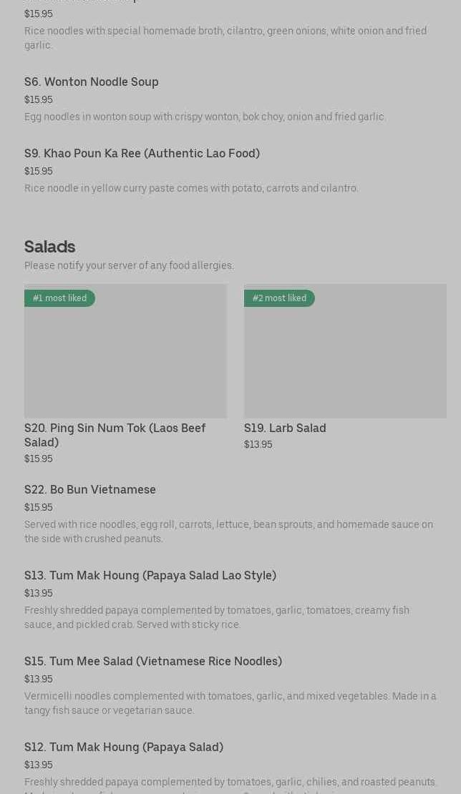This screenshot has height=794, width=461.
Task: Click the vermicelli noodles description text
Action: [x=230, y=703]
